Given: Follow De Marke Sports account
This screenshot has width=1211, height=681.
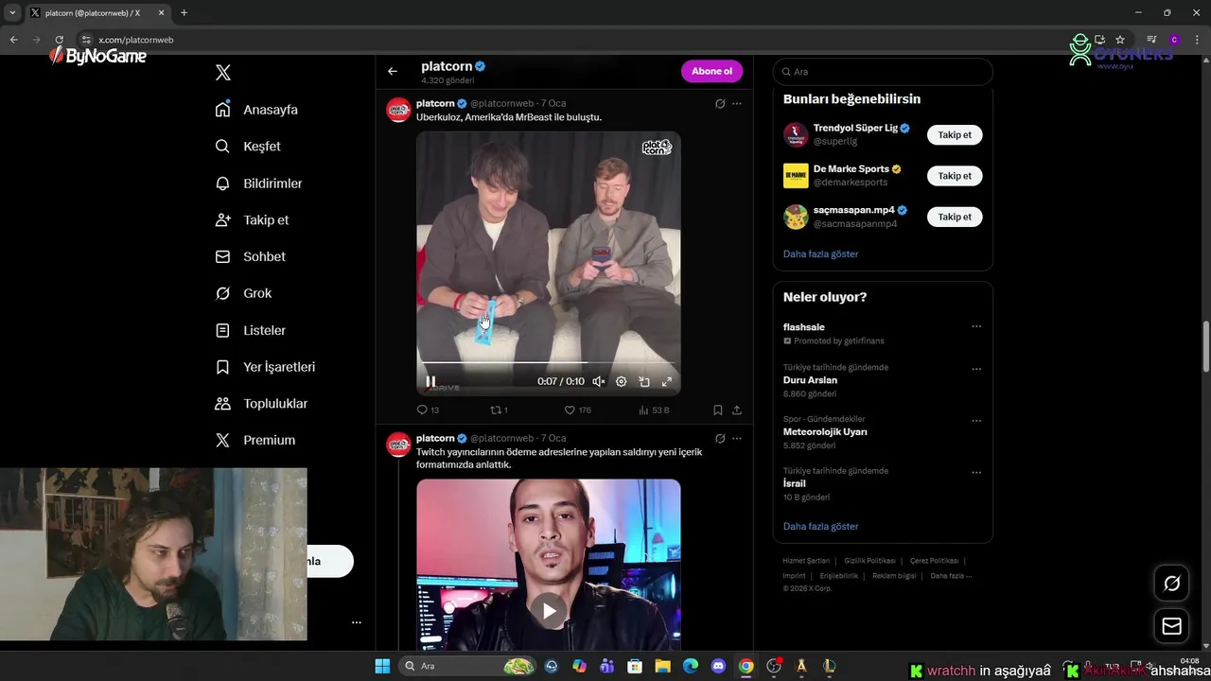Looking at the screenshot, I should pos(955,176).
